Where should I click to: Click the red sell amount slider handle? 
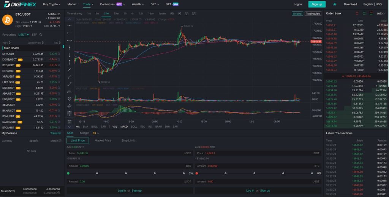coord(197,173)
